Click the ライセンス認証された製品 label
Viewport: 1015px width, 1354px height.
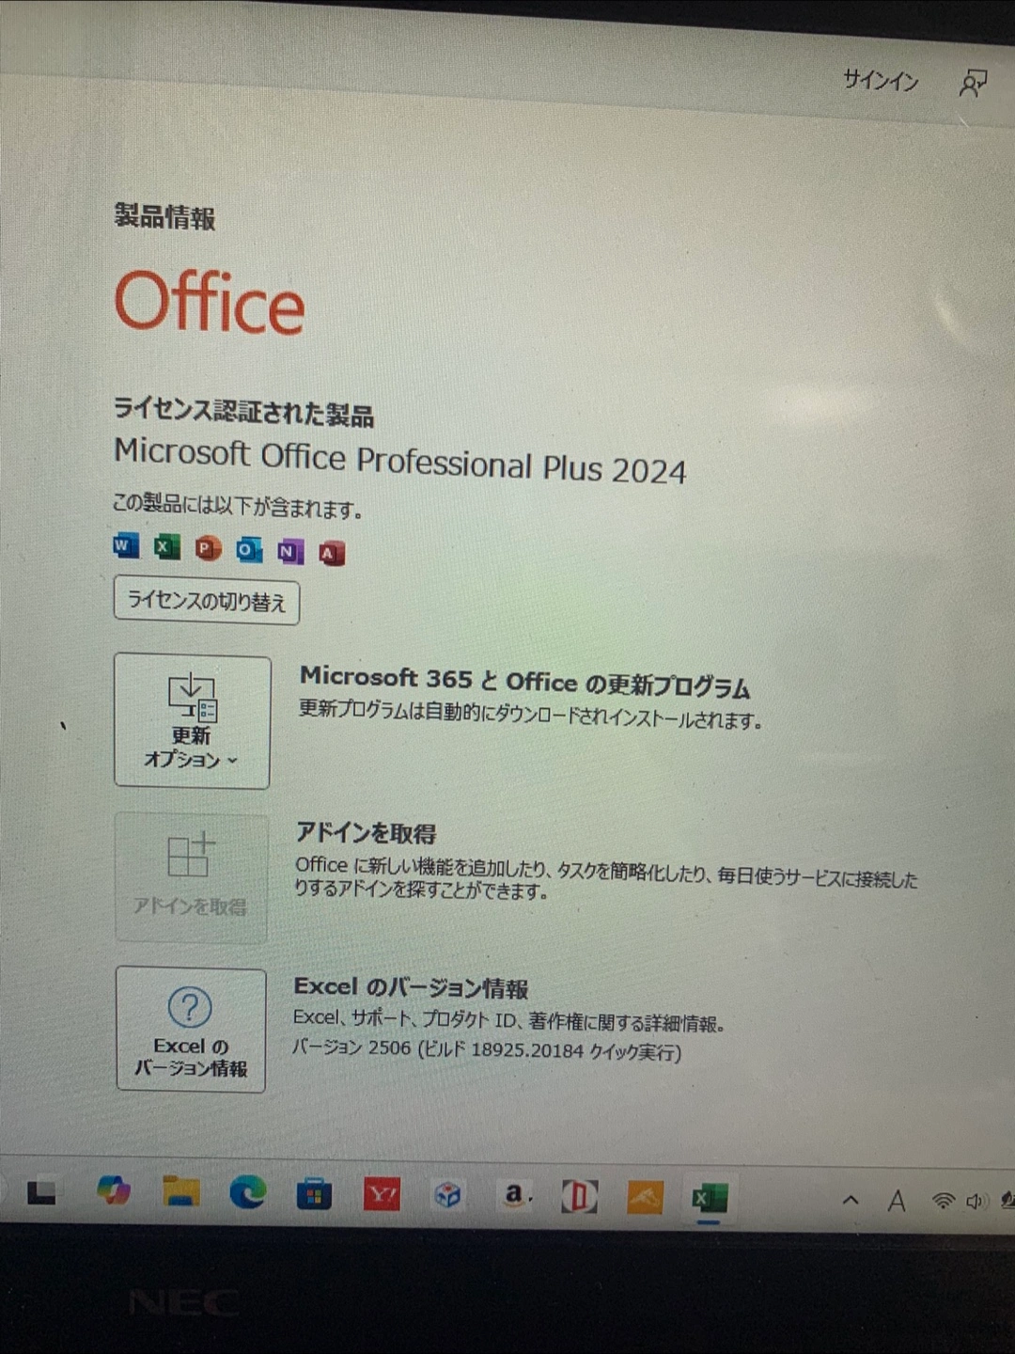tap(243, 412)
